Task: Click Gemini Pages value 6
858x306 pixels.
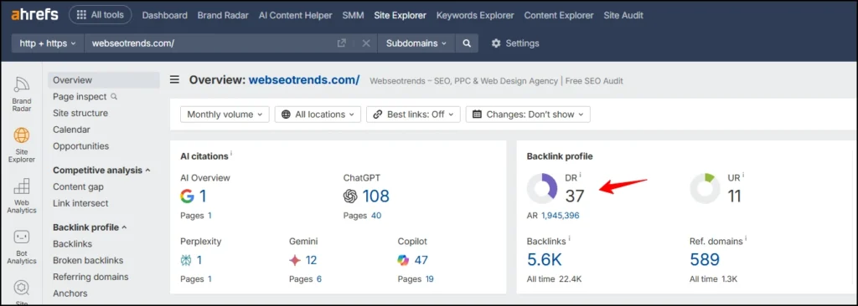Action: tap(319, 279)
